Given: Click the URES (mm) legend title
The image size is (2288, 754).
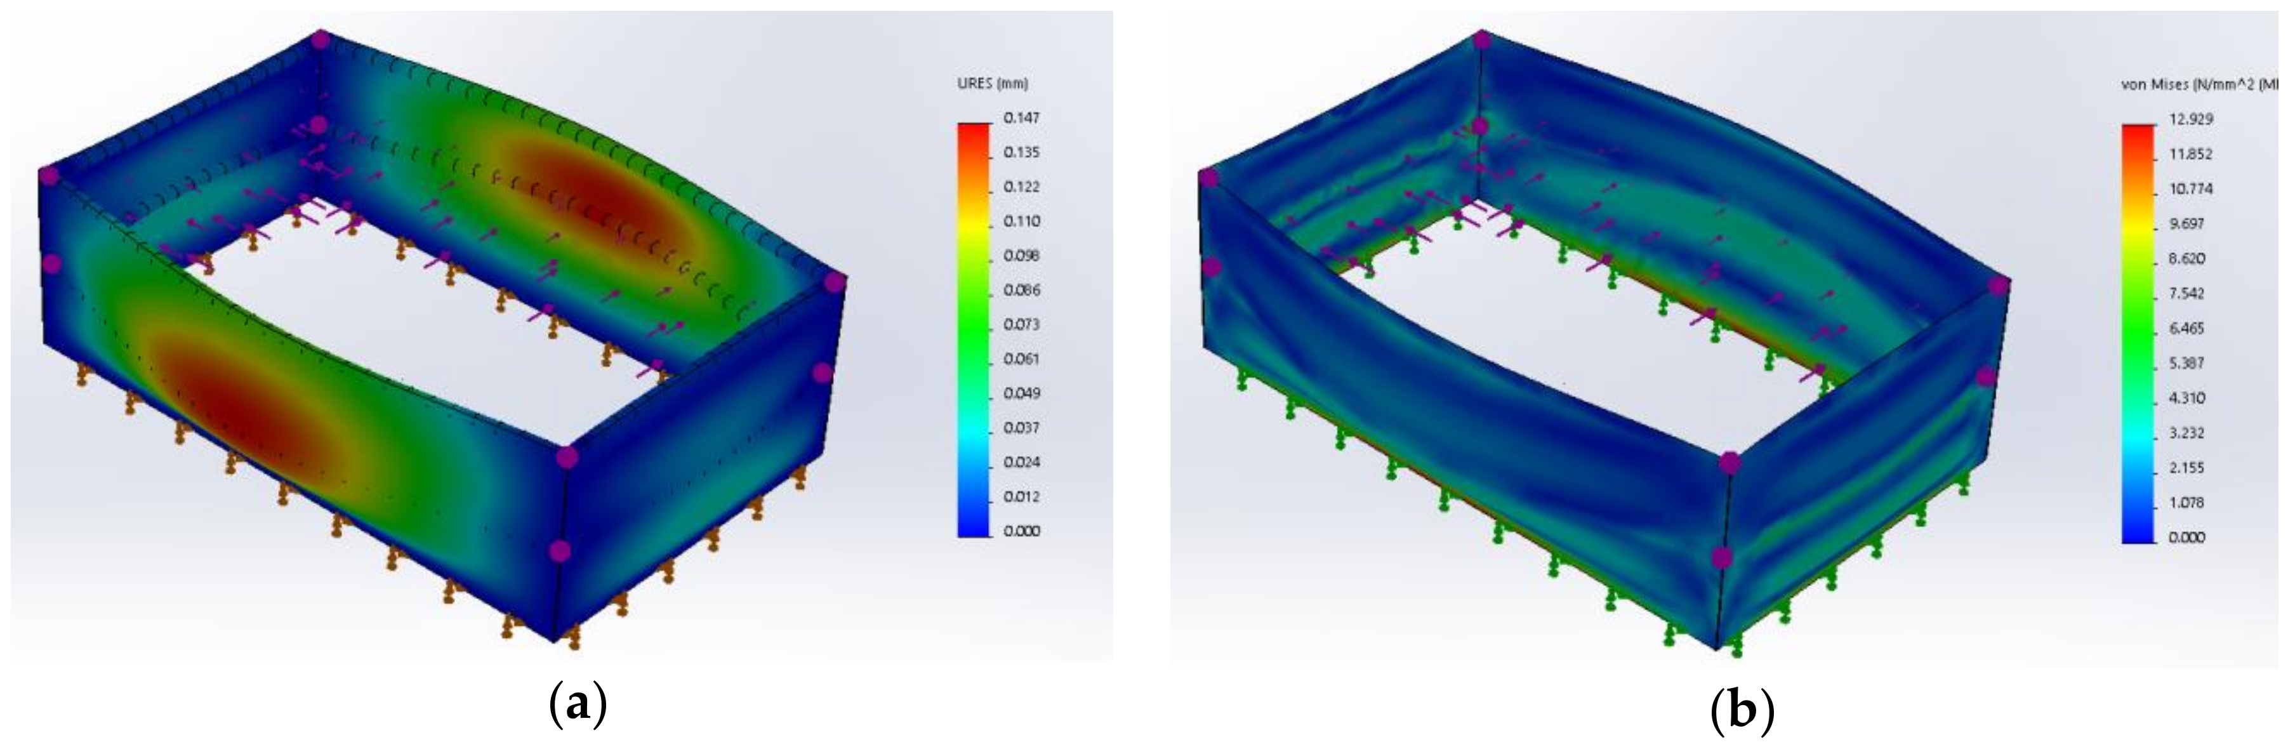Looking at the screenshot, I should (x=992, y=84).
